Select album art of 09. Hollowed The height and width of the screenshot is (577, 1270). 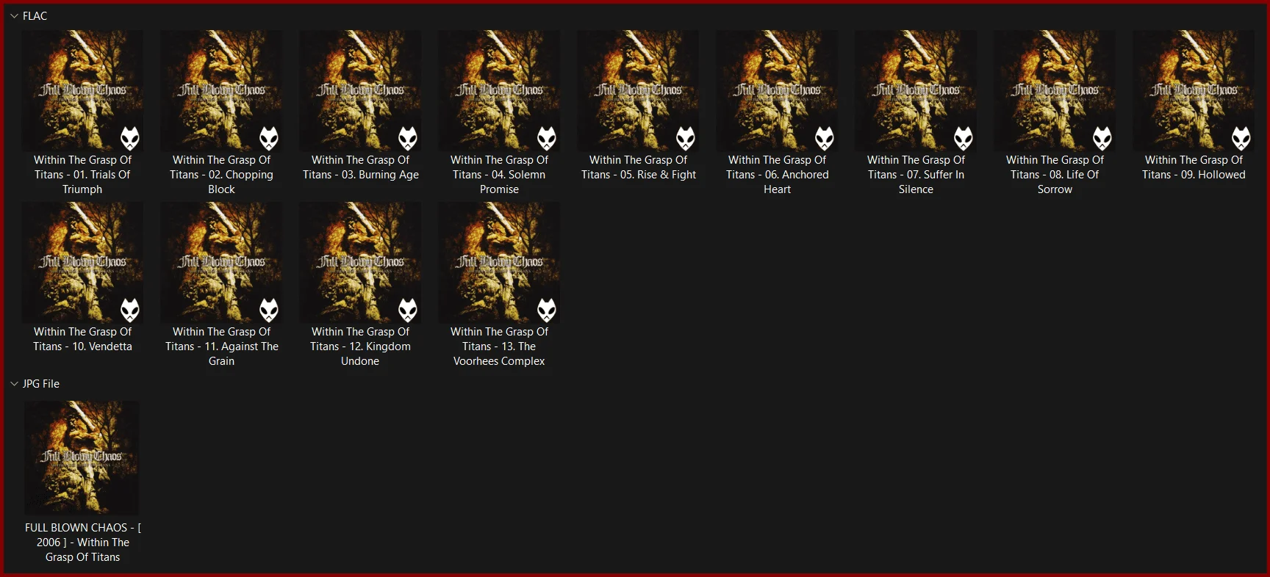[x=1194, y=90]
